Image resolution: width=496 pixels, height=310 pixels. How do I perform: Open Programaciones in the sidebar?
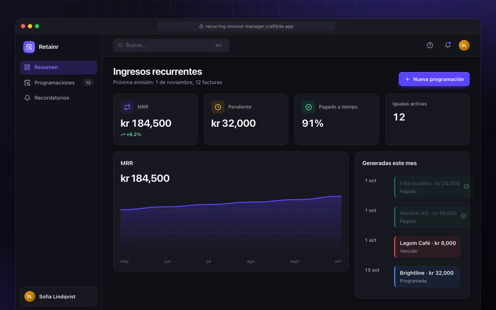point(59,83)
